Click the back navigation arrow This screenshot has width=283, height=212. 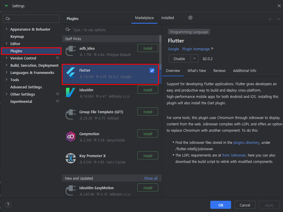(x=270, y=19)
